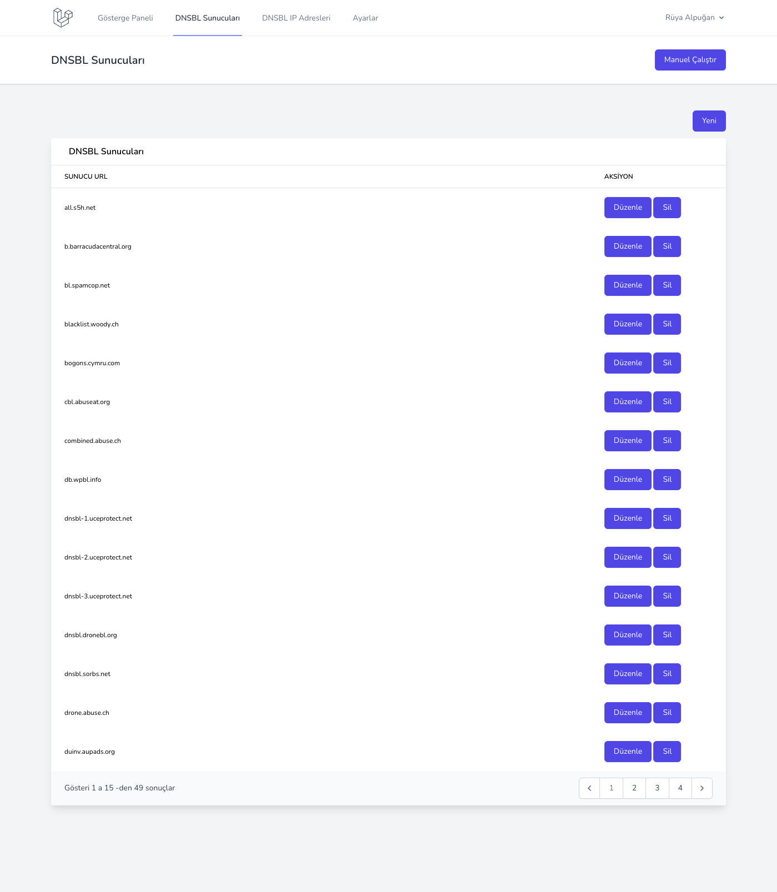Delete the b.barracudacentral.org server
Image resolution: width=777 pixels, height=892 pixels.
point(667,246)
